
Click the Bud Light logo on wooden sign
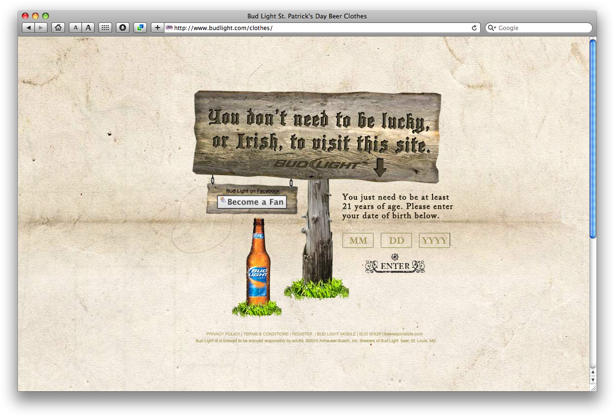pos(320,164)
